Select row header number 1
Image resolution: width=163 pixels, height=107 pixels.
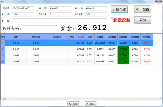3,43
